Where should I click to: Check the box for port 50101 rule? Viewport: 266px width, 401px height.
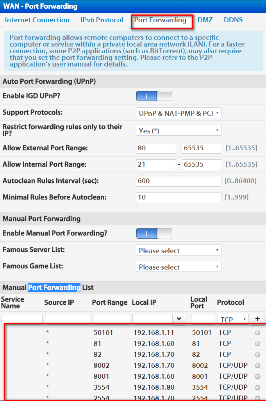click(x=257, y=333)
